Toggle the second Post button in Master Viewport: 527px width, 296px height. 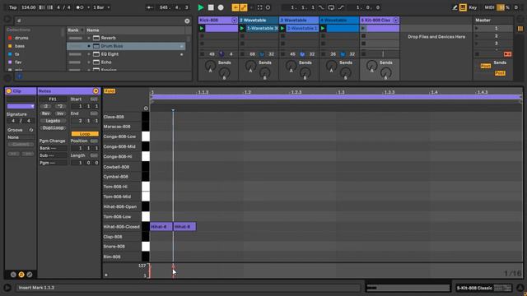click(500, 73)
